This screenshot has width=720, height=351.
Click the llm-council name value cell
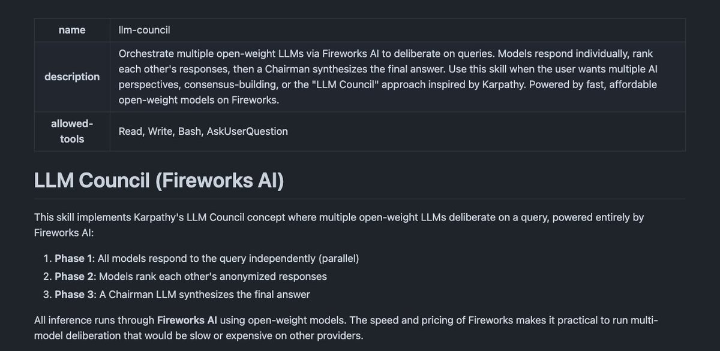397,30
